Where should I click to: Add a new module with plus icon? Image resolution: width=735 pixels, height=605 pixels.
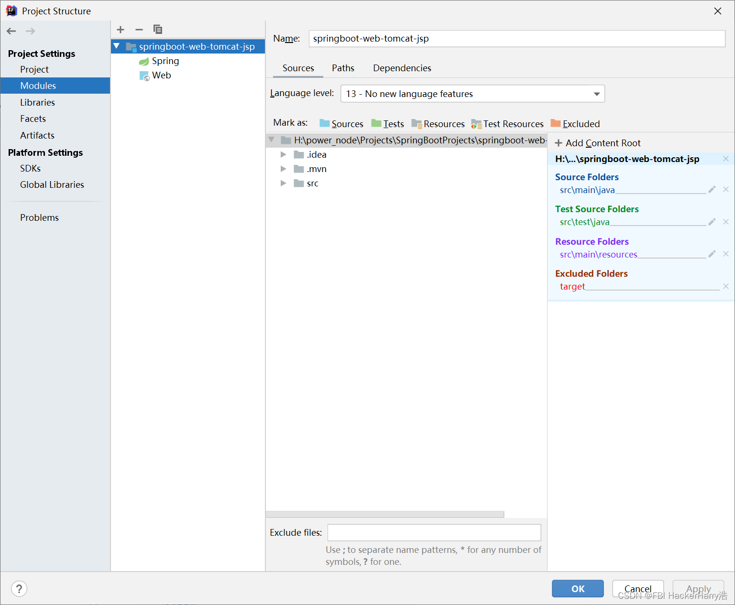tap(121, 30)
